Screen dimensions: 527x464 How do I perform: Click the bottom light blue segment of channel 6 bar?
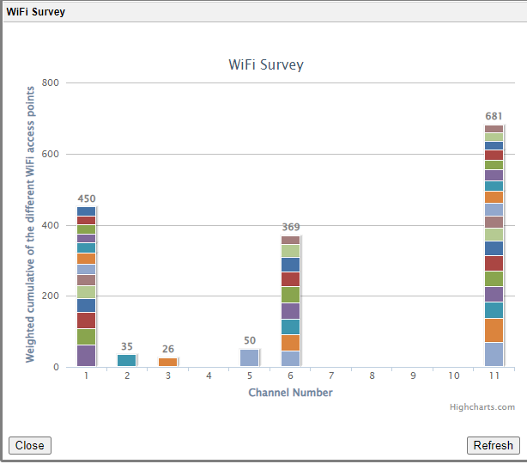[x=291, y=359]
